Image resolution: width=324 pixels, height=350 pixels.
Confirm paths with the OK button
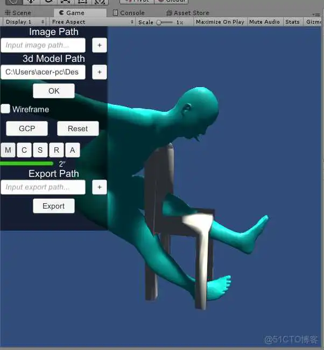[x=54, y=91]
